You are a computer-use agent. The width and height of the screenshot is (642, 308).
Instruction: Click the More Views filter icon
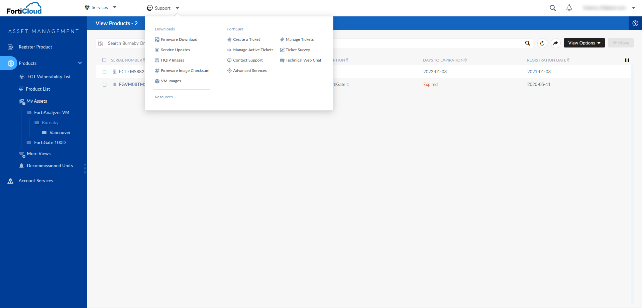pyautogui.click(x=22, y=155)
